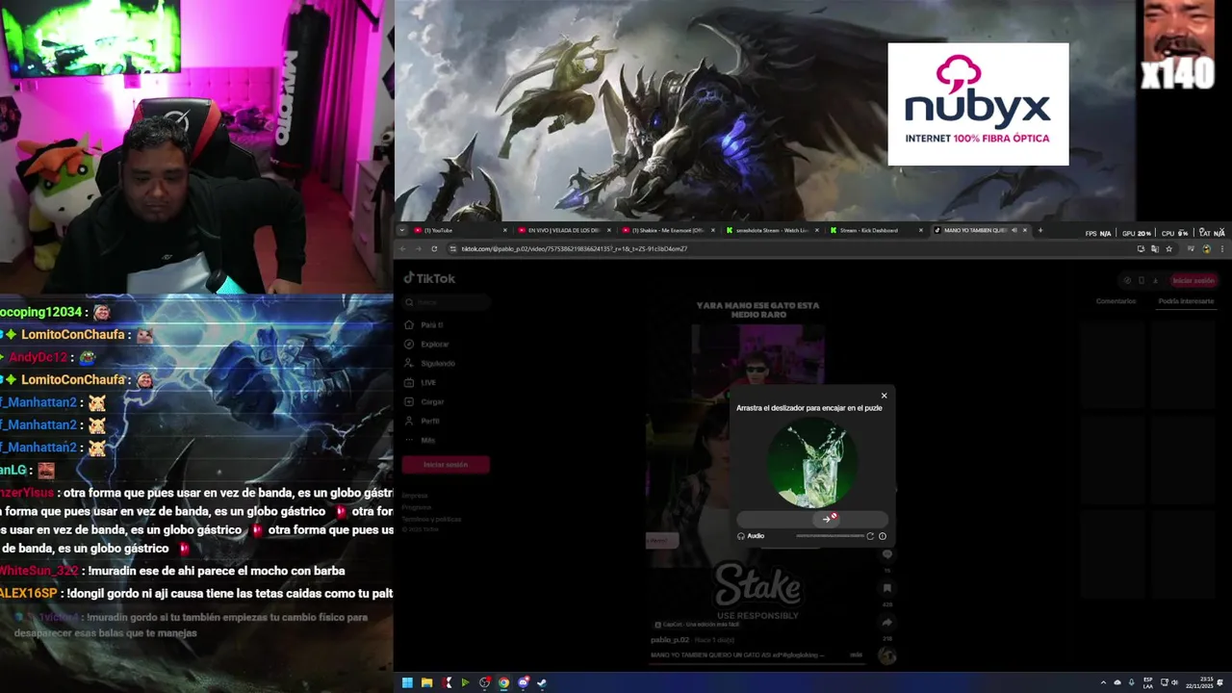1232x693 pixels.
Task: Switch to the EN VIVO VELADA browser tab
Action: click(563, 230)
